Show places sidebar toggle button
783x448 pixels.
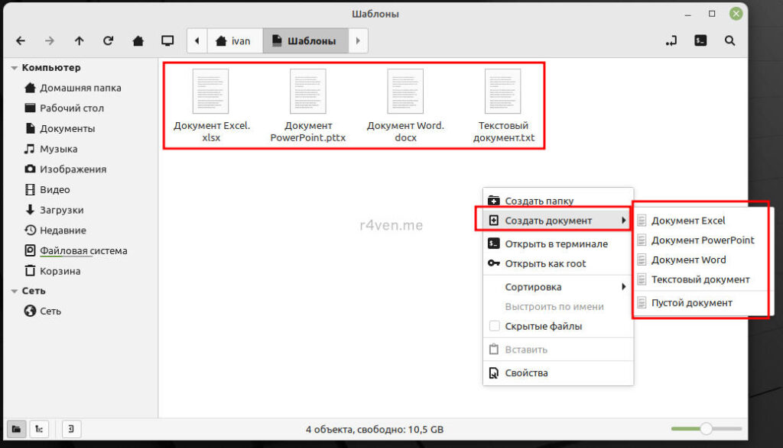click(16, 429)
